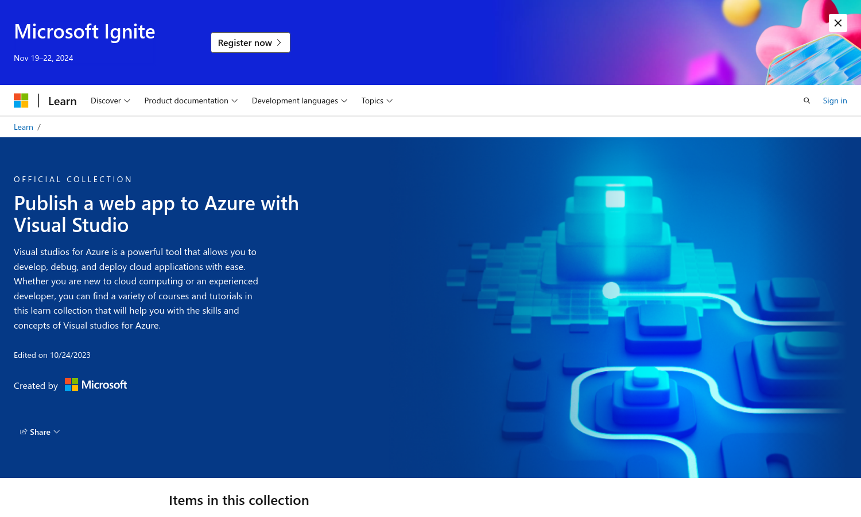The height and width of the screenshot is (517, 861).
Task: Click the OFFICIAL COLLECTION label
Action: (73, 179)
